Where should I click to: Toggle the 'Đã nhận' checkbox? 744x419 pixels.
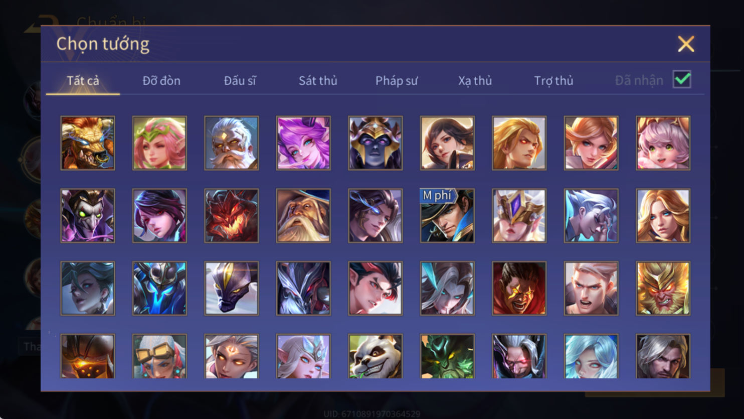pyautogui.click(x=682, y=79)
